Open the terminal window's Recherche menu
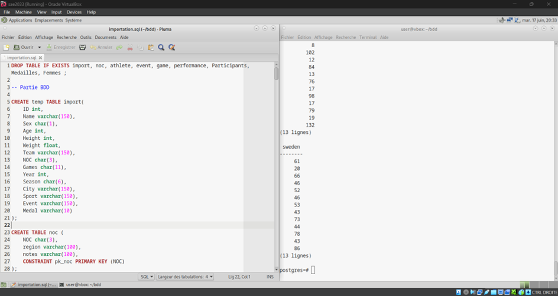The image size is (558, 296). tap(346, 37)
